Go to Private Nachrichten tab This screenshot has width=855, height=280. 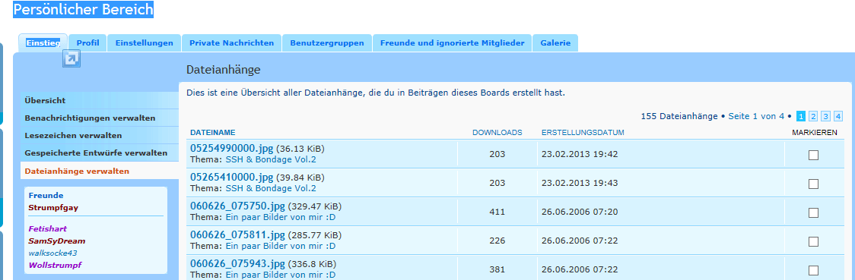(231, 43)
